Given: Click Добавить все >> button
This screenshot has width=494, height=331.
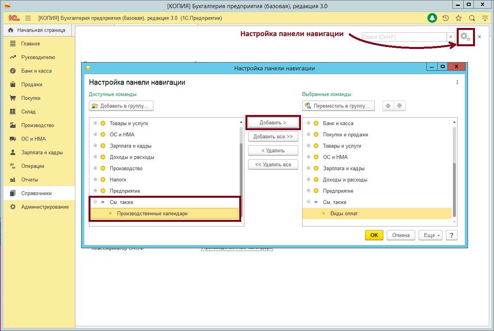Looking at the screenshot, I should pos(273,136).
